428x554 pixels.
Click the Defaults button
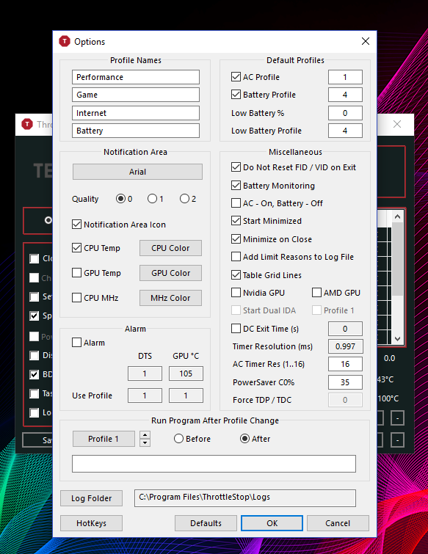coord(206,523)
